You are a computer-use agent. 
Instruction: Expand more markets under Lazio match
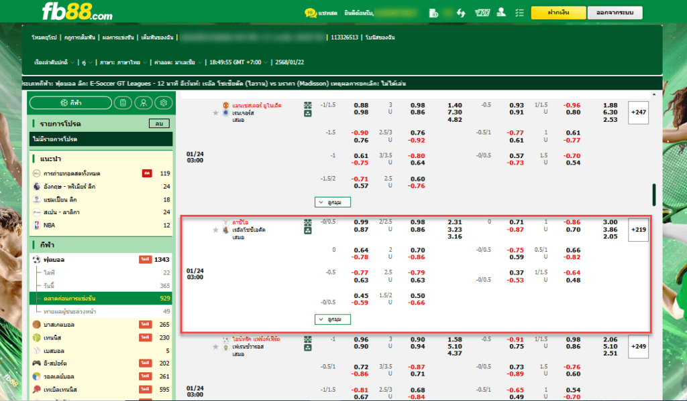coord(333,319)
